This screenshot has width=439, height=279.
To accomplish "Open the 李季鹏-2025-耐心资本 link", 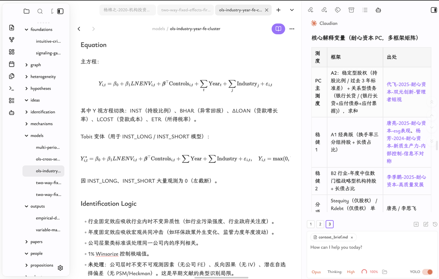I will click(406, 181).
